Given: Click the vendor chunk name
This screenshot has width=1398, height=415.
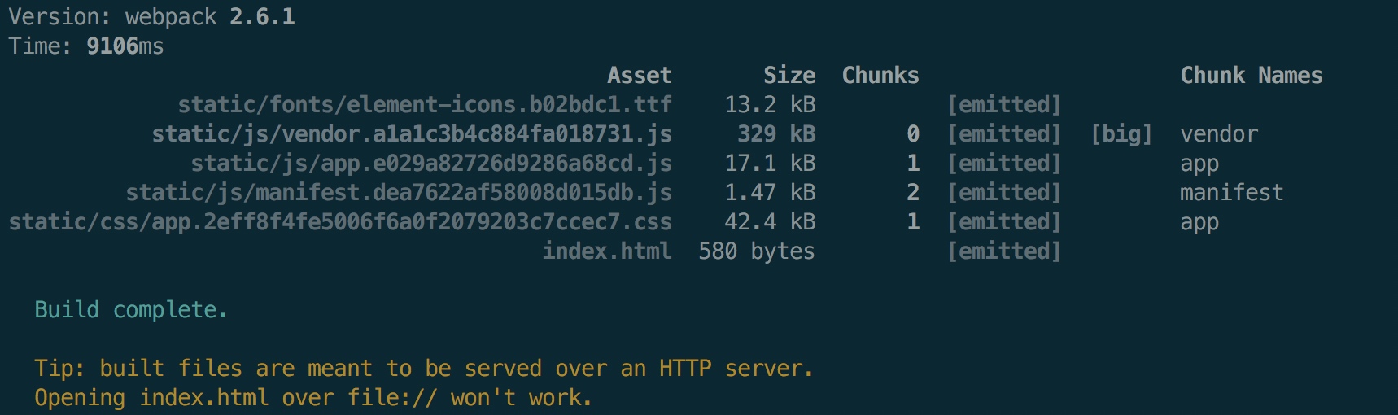Looking at the screenshot, I should pos(1219,133).
